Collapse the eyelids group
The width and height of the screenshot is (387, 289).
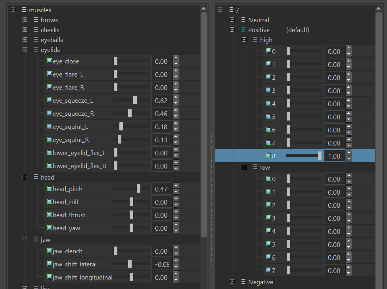point(25,50)
